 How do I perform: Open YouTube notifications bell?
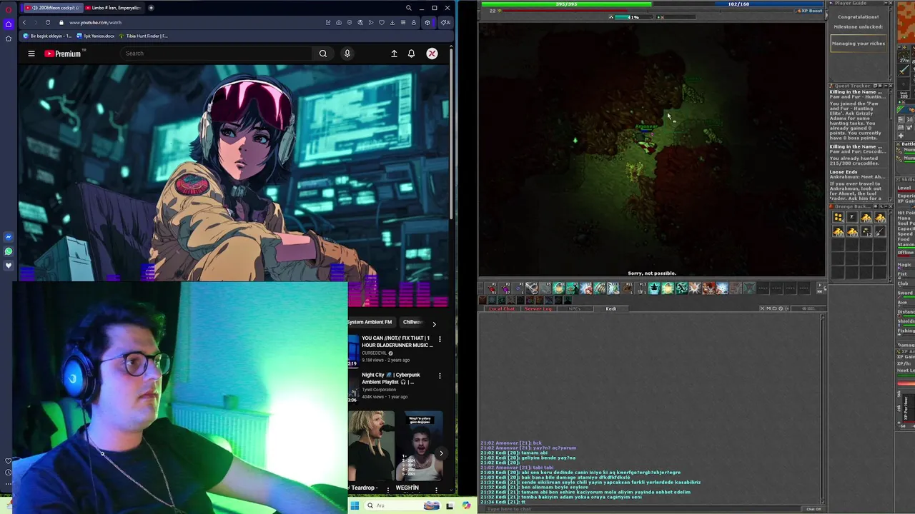[411, 54]
